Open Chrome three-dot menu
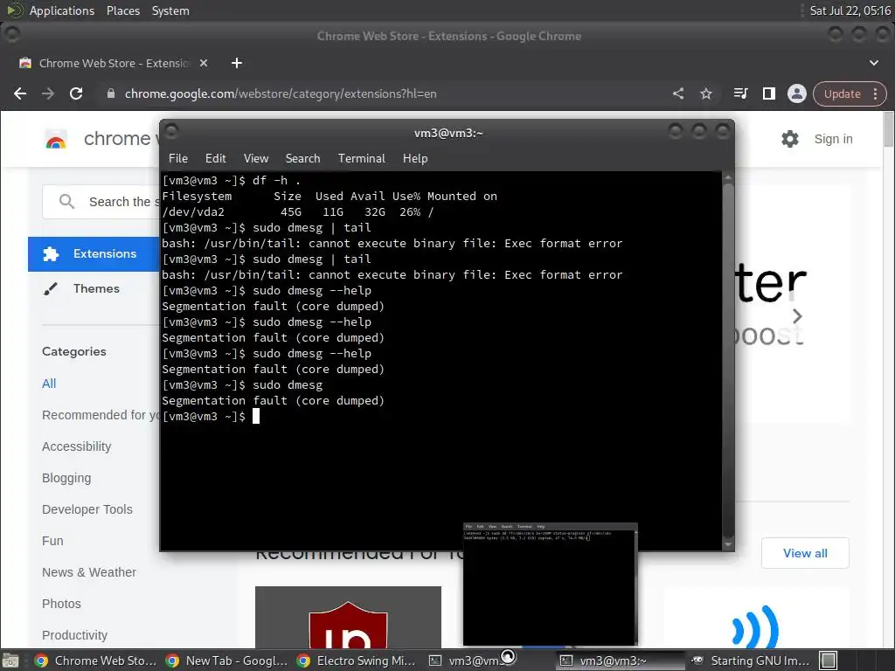This screenshot has width=895, height=671. 876,93
